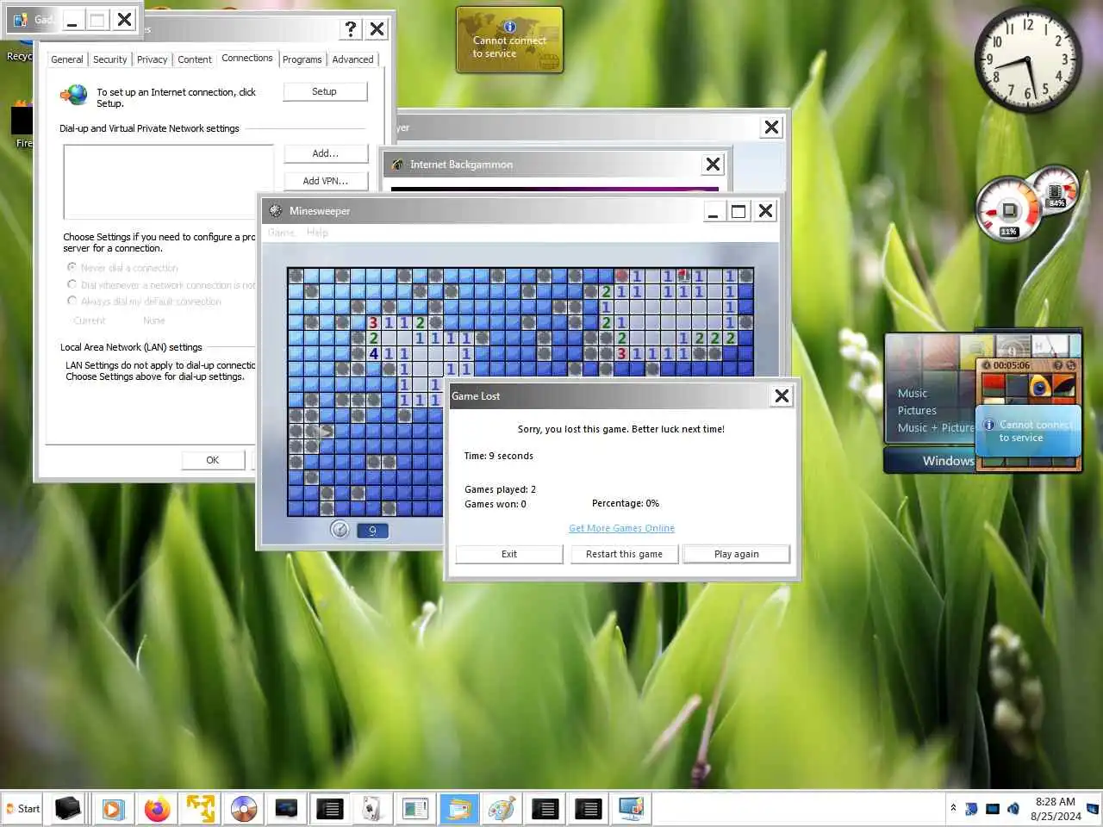Click the Minesweeper title bar icon

click(276, 211)
